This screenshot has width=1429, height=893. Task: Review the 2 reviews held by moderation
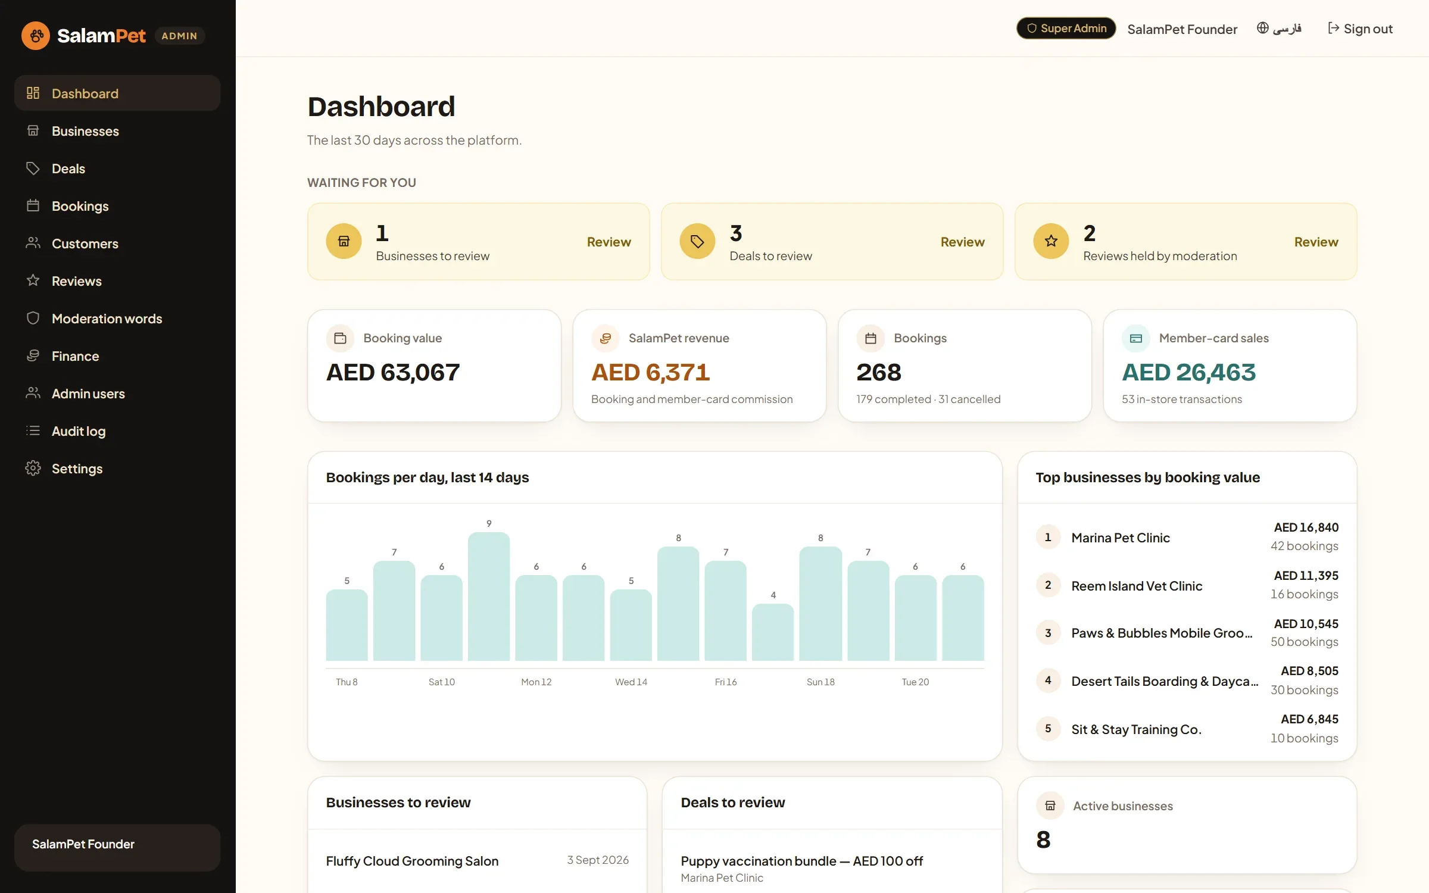coord(1316,242)
